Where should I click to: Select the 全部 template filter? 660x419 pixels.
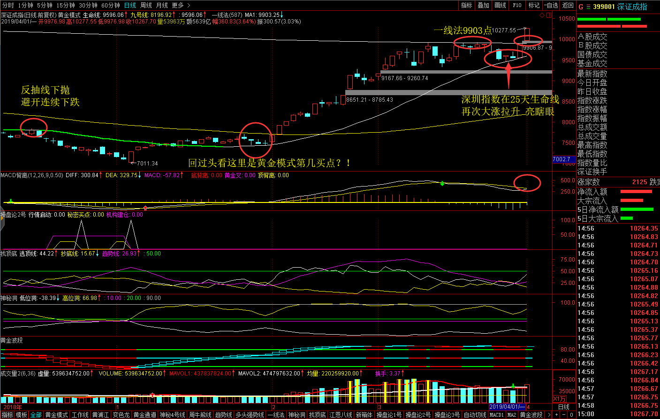pos(36,415)
